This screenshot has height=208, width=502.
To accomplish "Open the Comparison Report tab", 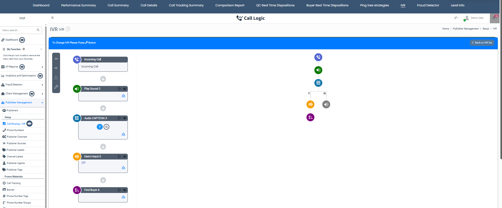I will click(x=230, y=5).
